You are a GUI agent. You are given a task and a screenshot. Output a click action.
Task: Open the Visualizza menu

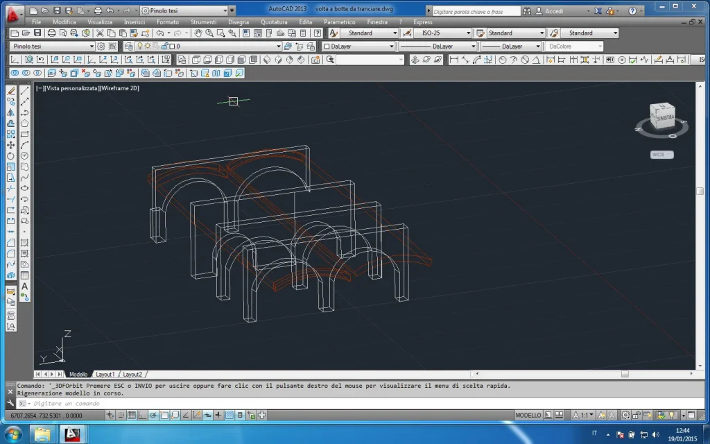coord(100,22)
